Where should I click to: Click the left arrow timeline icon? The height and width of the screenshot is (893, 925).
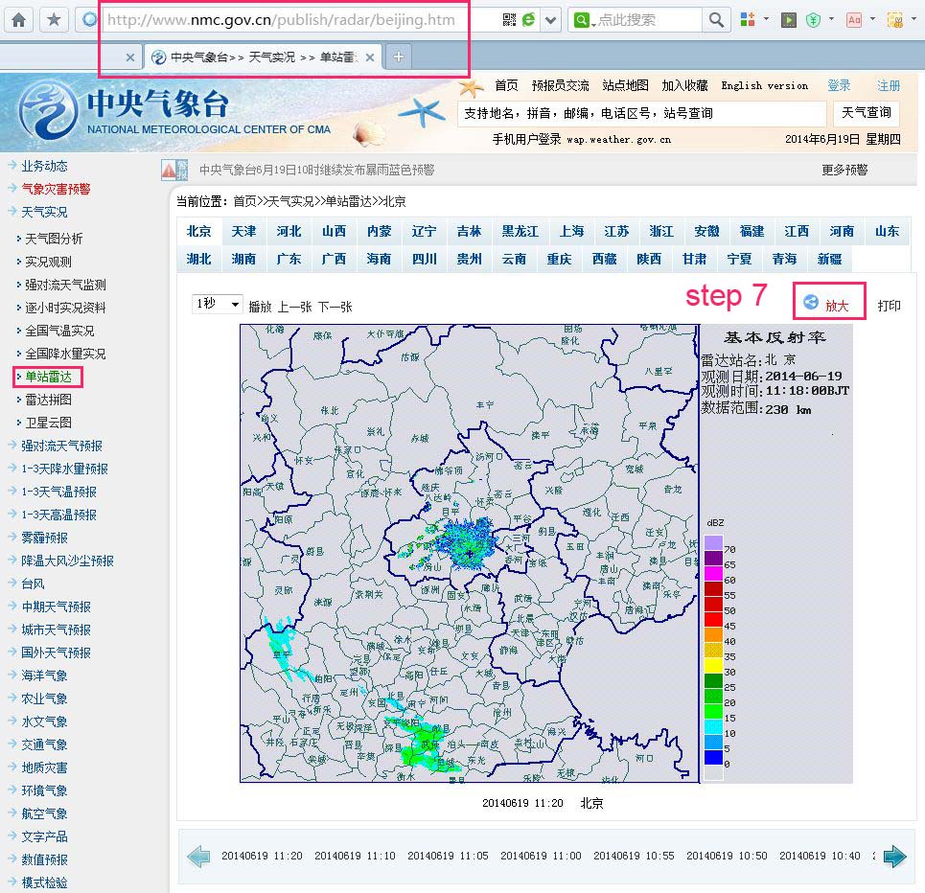pos(198,857)
